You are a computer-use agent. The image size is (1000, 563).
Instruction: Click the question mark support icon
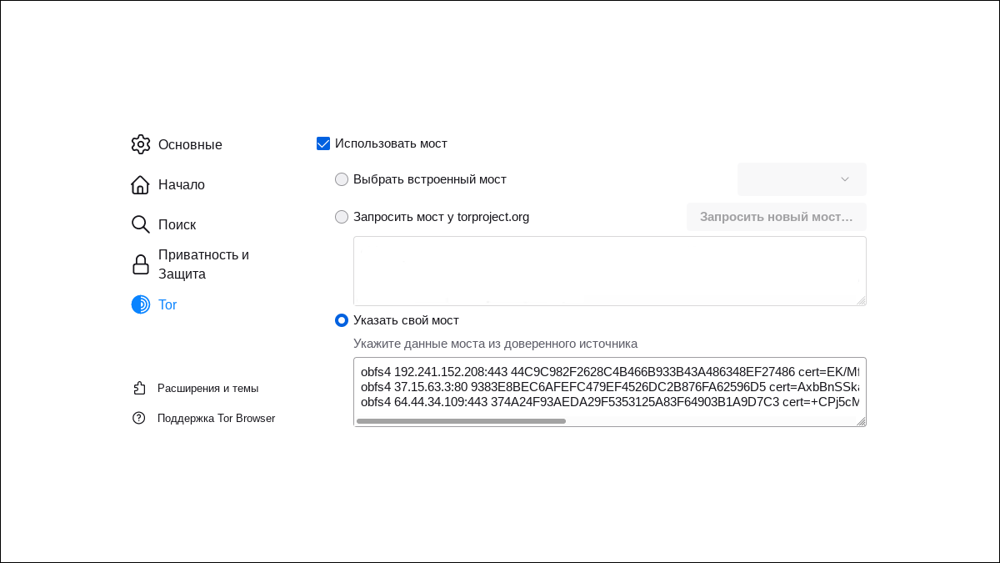click(x=139, y=418)
